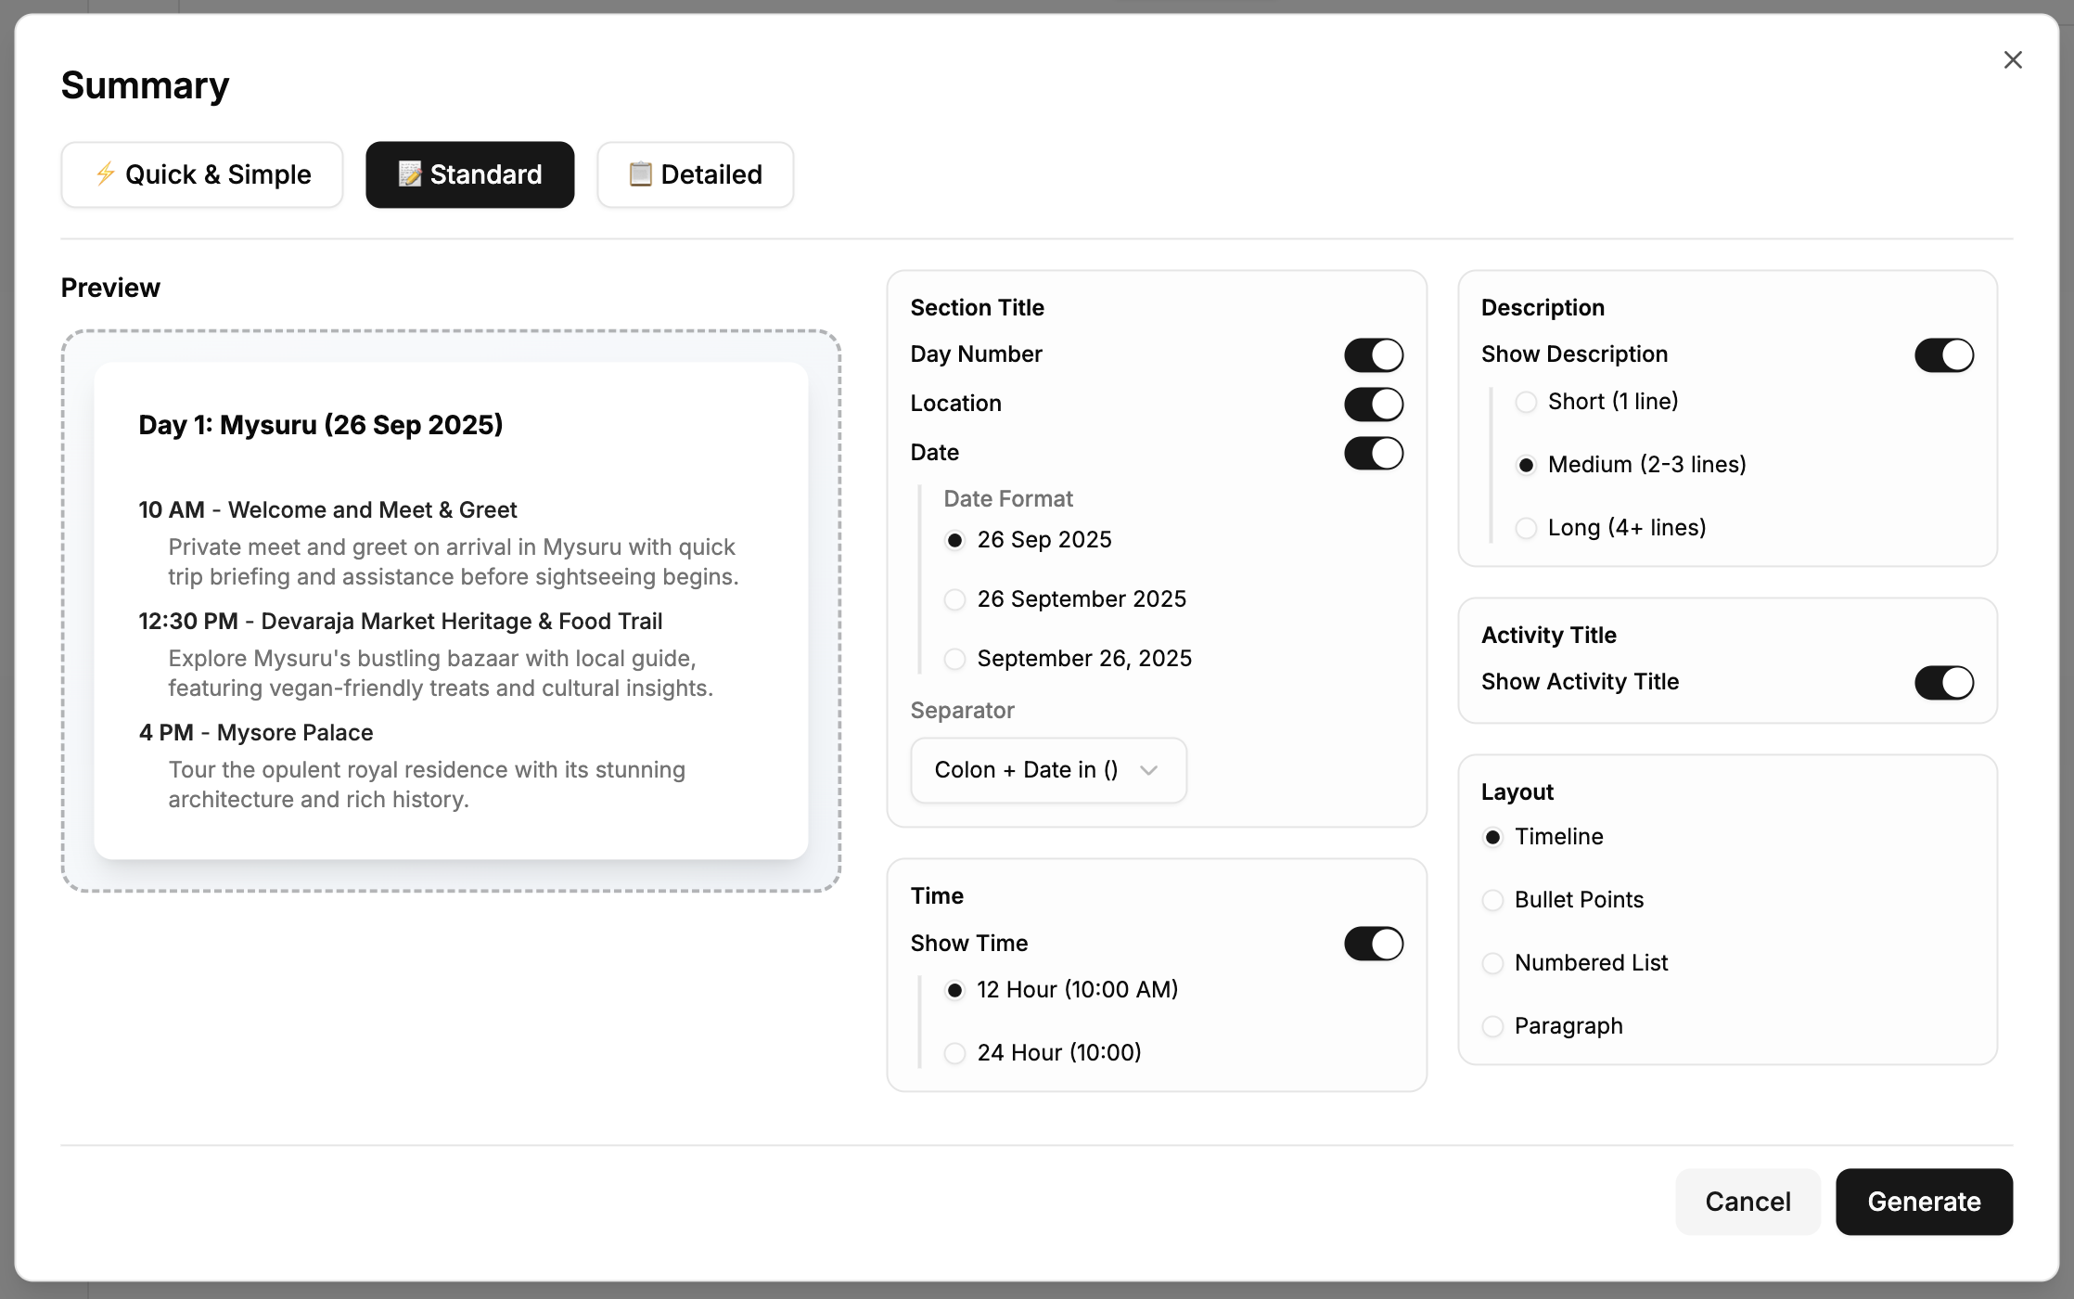Click the clipboard icon on Detailed tab
This screenshot has height=1299, width=2074.
639,174
